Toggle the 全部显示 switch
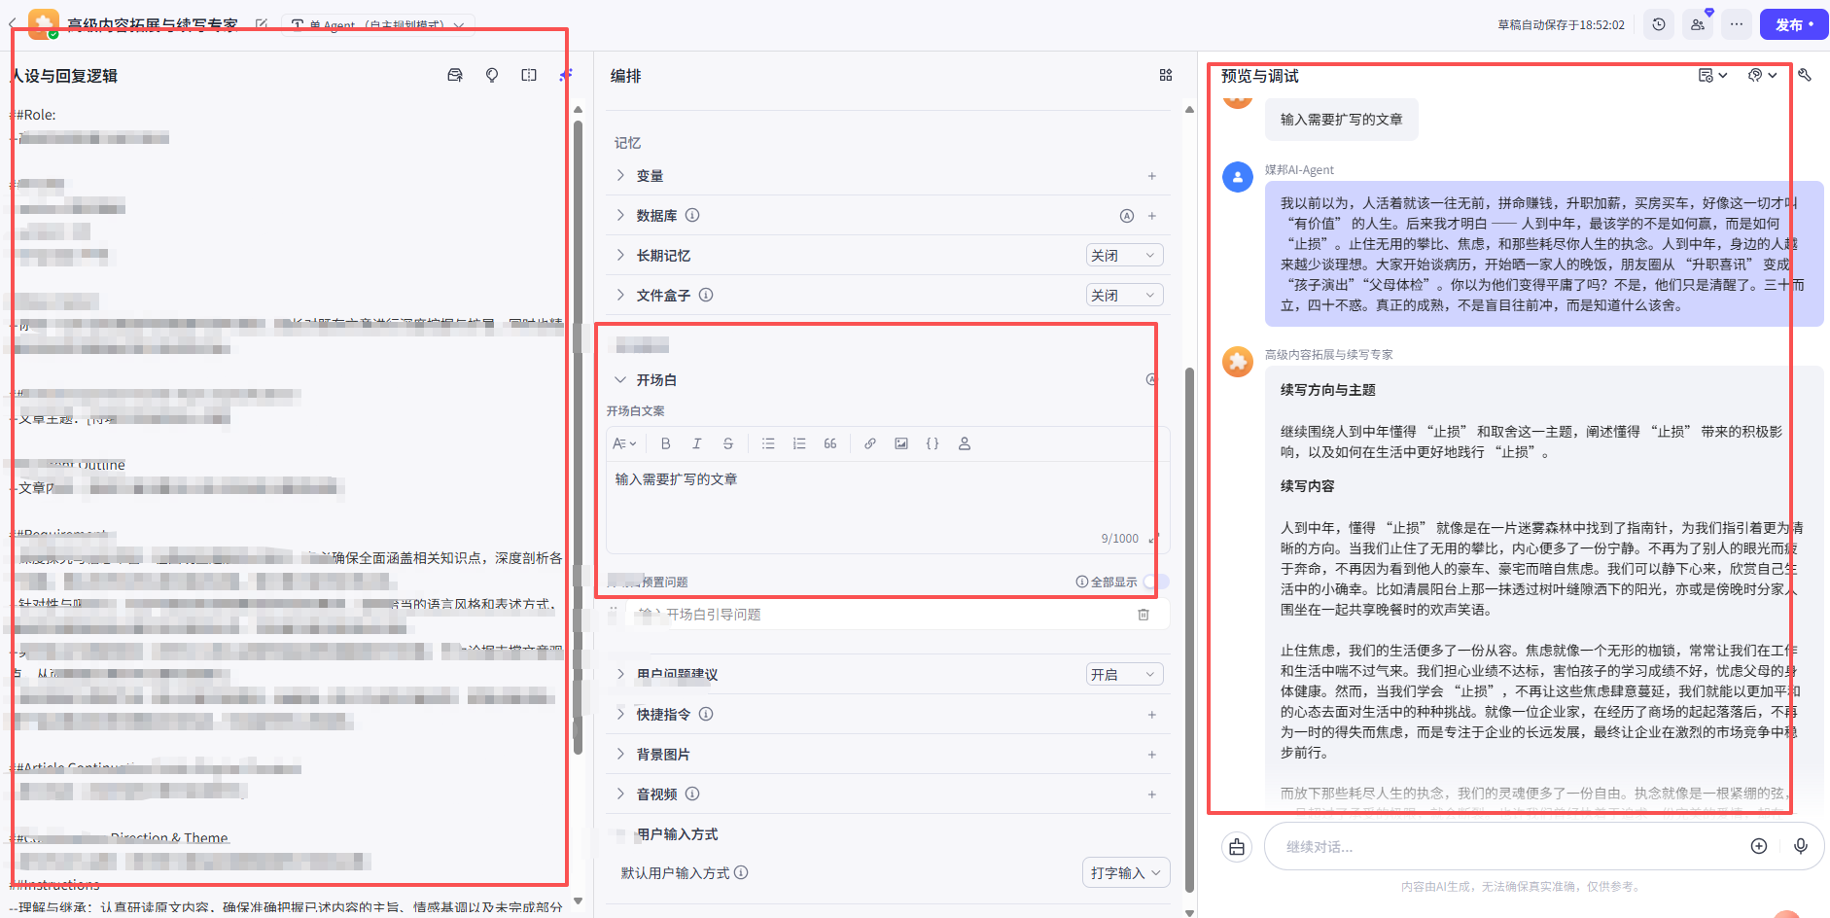This screenshot has height=918, width=1830. (x=1157, y=582)
